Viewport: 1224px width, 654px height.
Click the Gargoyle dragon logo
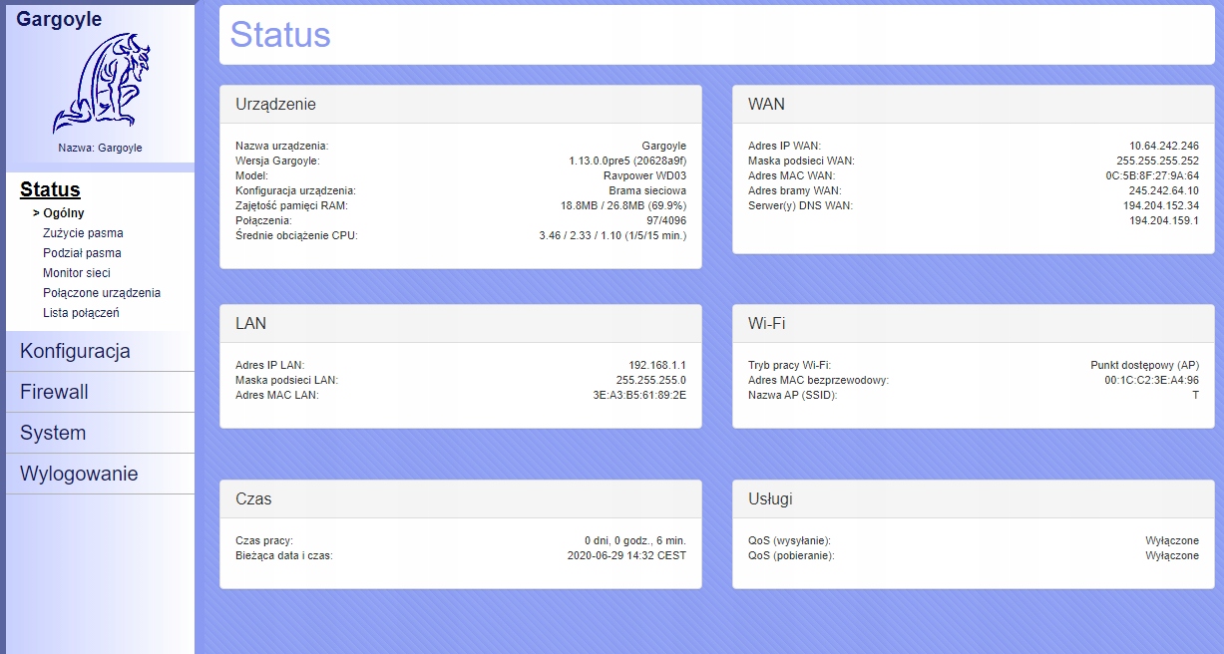tap(100, 84)
